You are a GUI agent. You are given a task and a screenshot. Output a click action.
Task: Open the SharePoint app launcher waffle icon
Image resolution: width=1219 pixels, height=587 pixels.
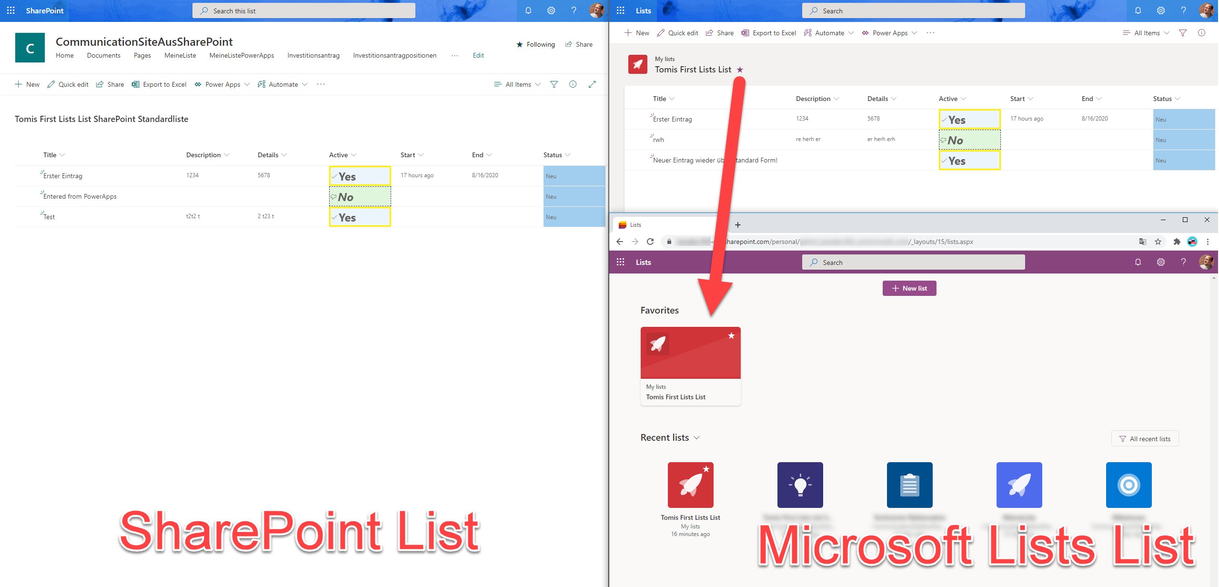pos(10,10)
